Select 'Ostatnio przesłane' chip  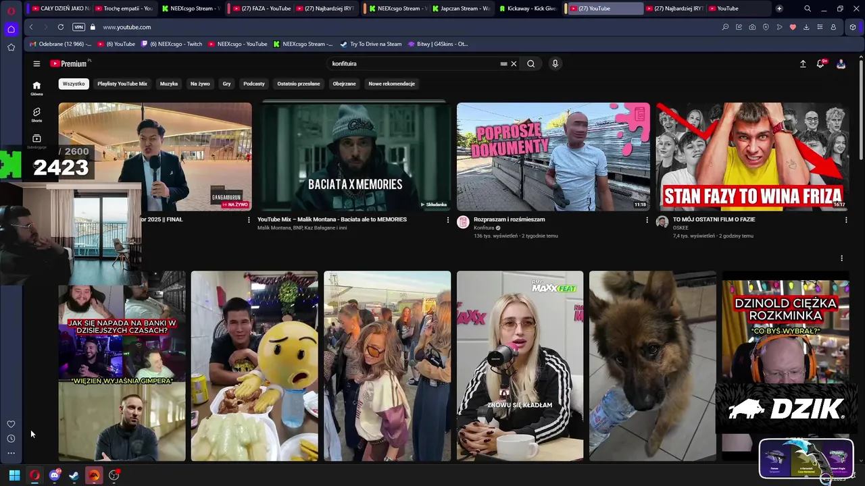tap(299, 84)
